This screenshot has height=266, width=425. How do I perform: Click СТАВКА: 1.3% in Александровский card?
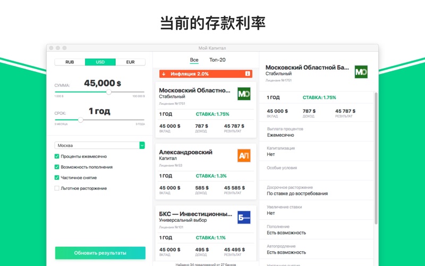click(211, 176)
